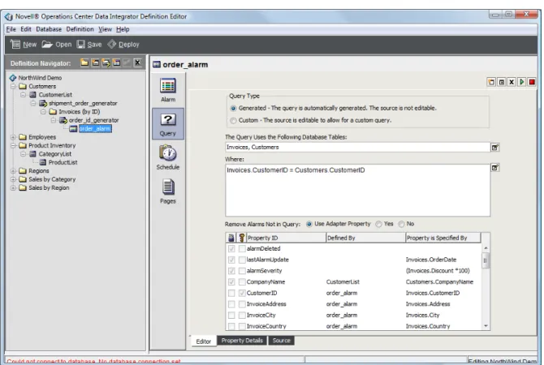Click the Defined By column header

(365, 238)
